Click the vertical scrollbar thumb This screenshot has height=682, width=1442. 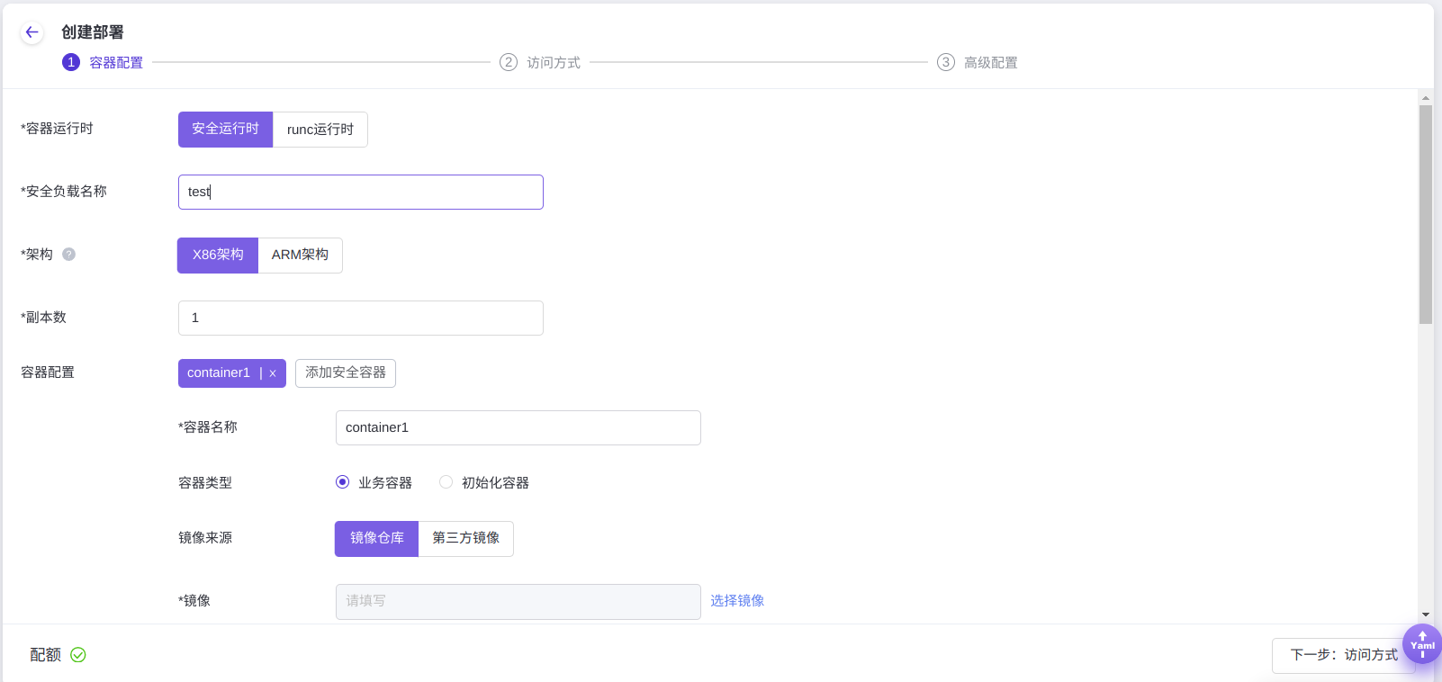[x=1425, y=214]
